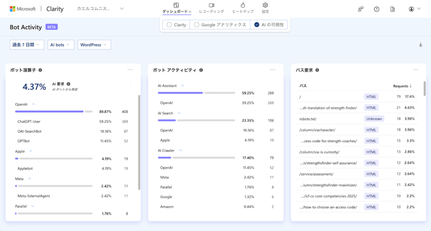Click the ChatGPT-User row

coord(73,121)
